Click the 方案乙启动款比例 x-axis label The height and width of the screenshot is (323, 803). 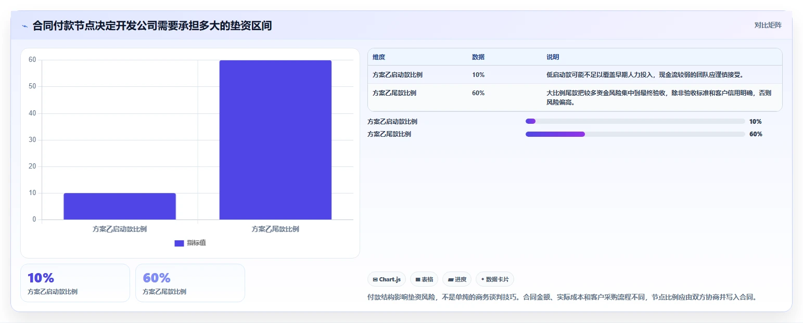(x=120, y=229)
